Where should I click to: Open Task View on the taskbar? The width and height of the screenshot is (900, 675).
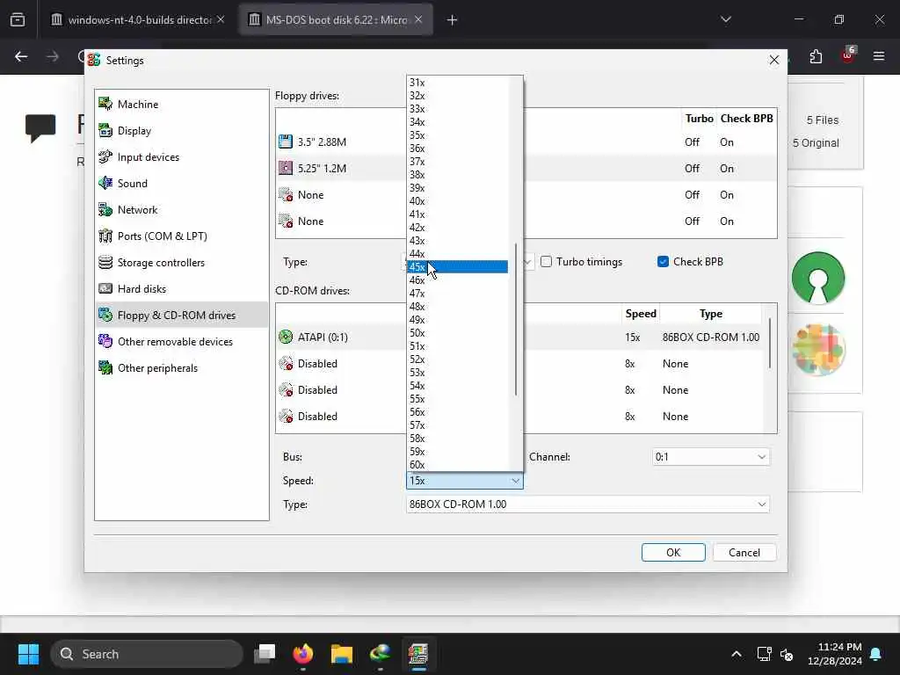tap(265, 654)
